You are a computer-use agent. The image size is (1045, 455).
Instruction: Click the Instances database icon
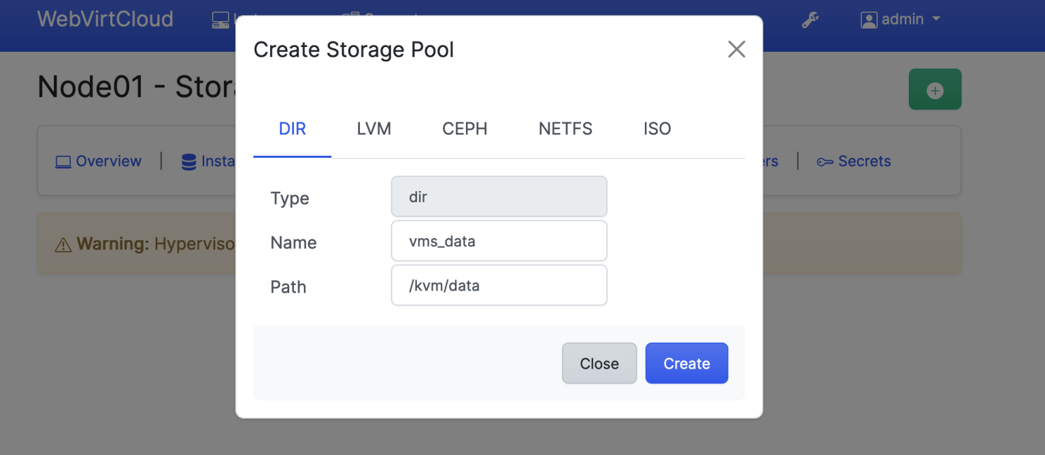188,161
